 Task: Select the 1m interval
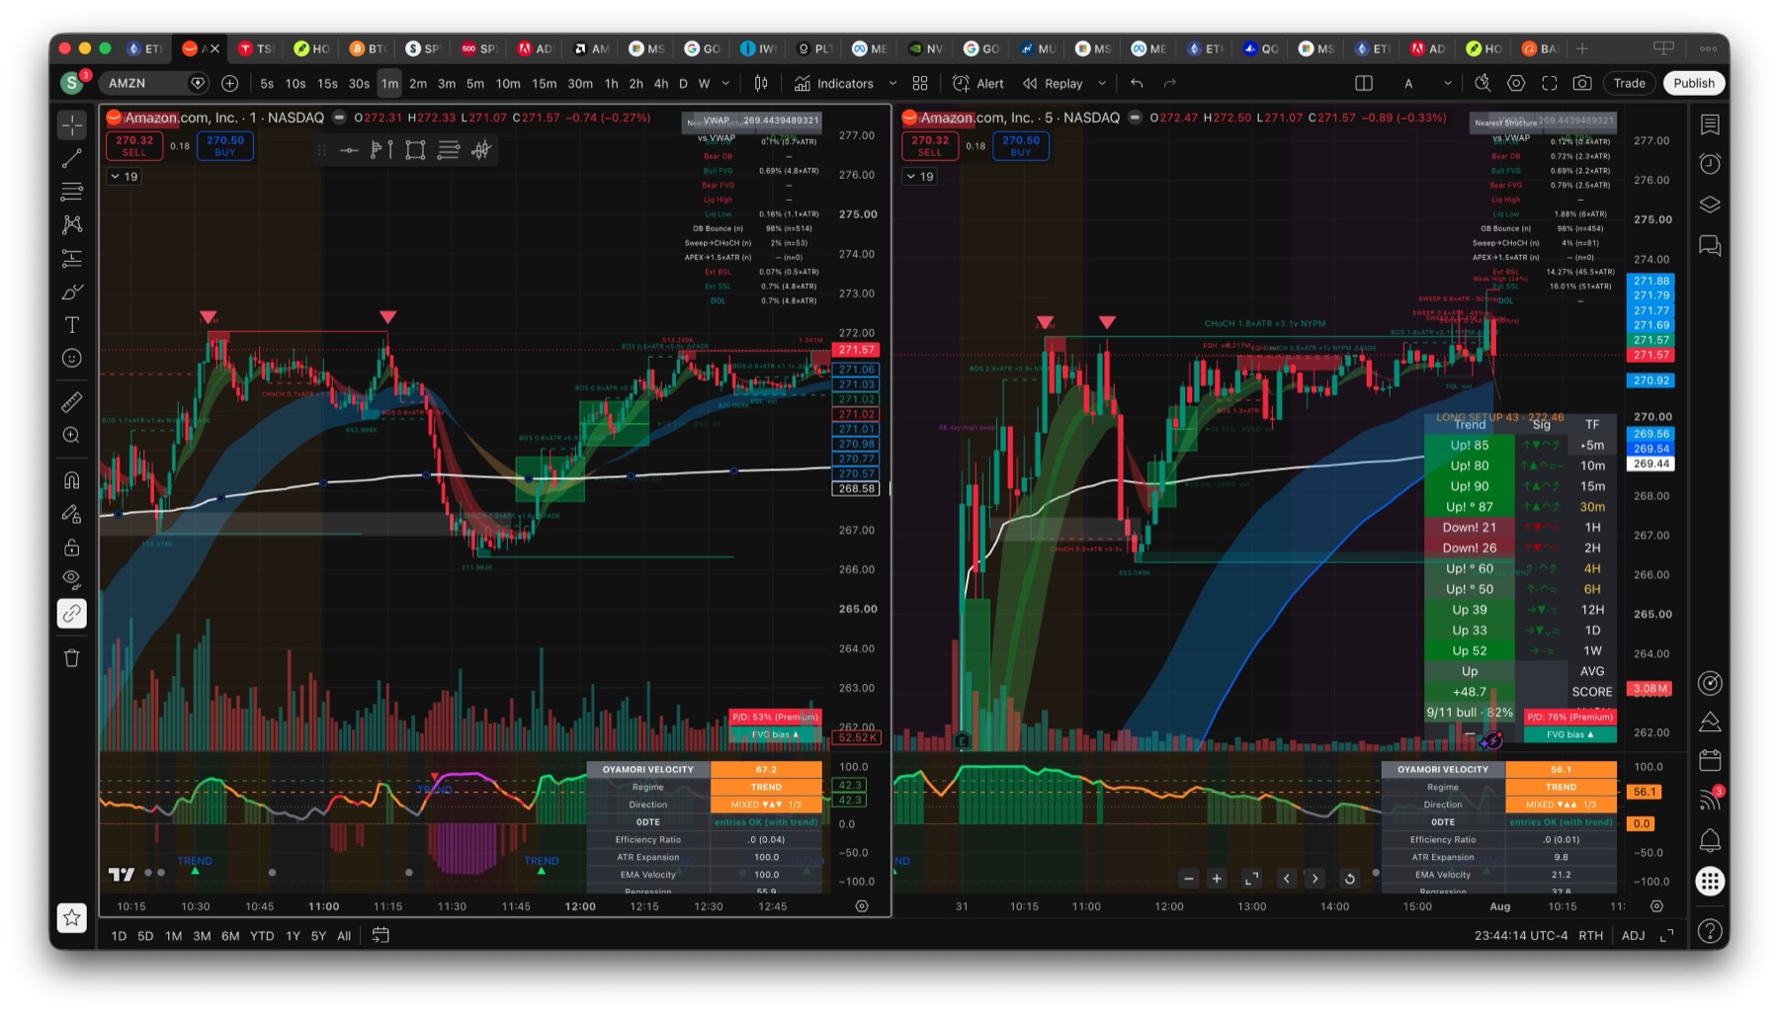[x=389, y=84]
